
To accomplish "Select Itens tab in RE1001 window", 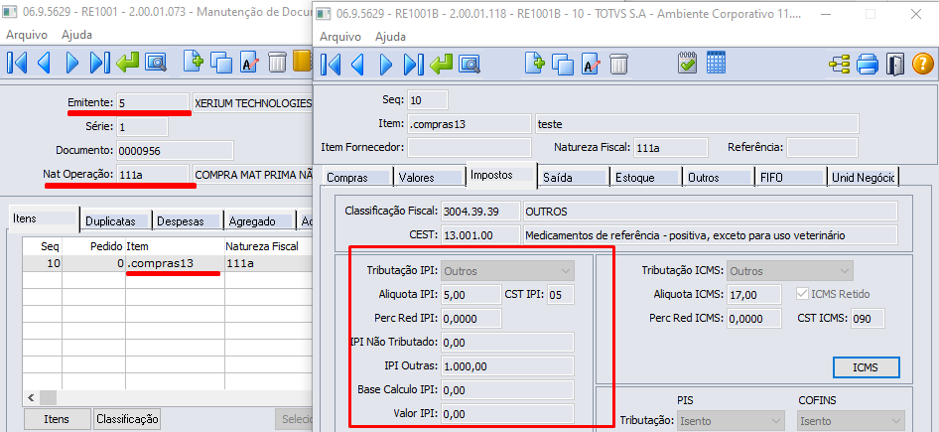I will click(x=45, y=218).
